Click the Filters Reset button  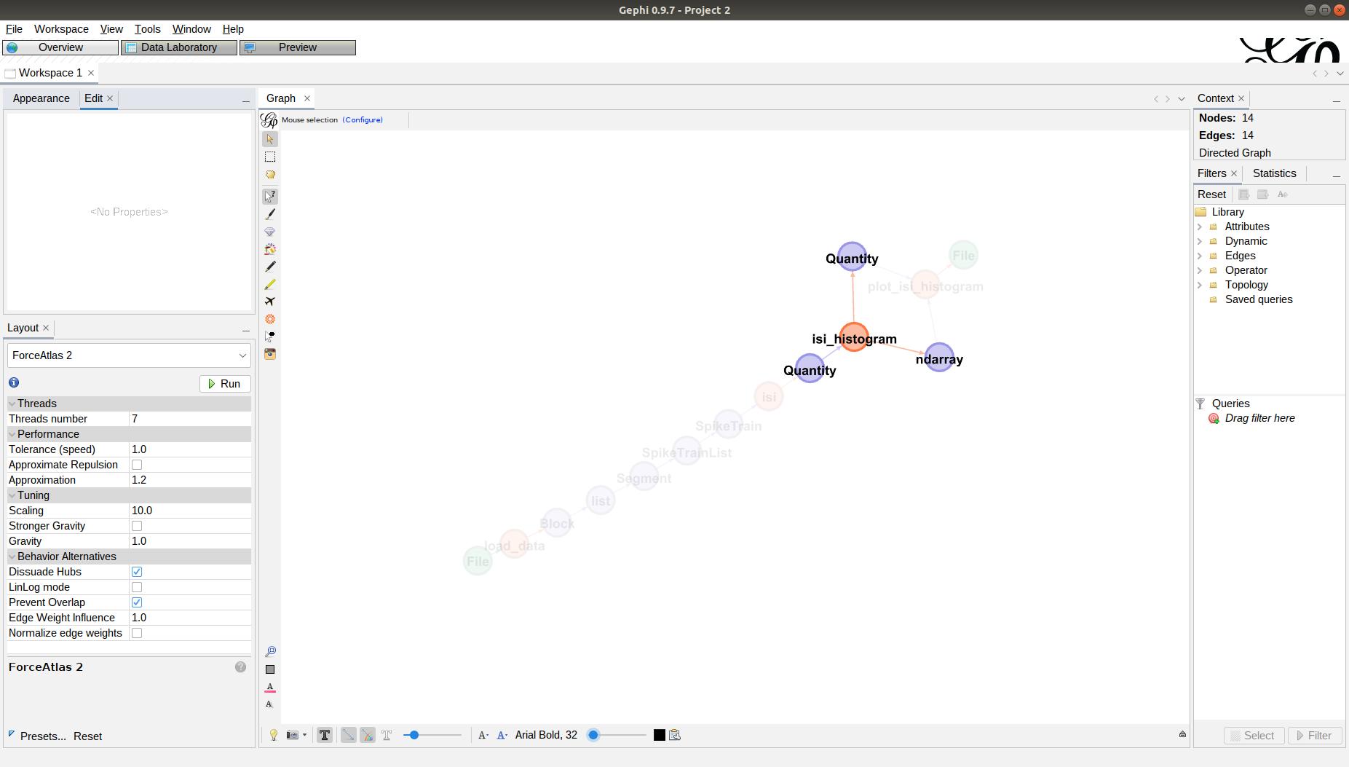(x=1211, y=194)
